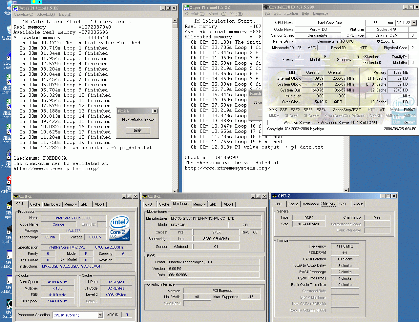
Task: Click the Checksum: F3EDB83A line
Action: (x=40, y=158)
